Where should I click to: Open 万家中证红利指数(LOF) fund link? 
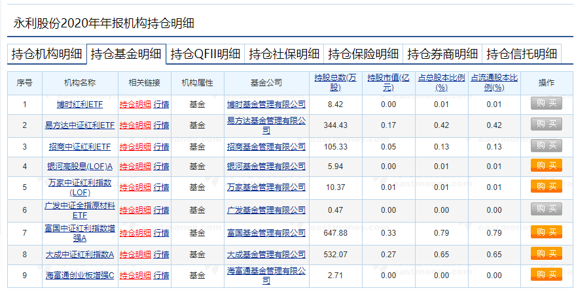[x=80, y=187]
